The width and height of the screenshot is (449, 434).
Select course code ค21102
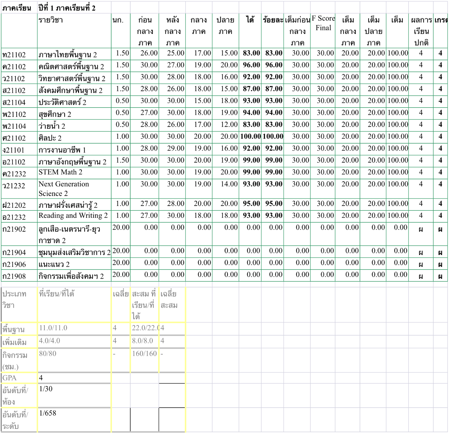[x=19, y=66]
